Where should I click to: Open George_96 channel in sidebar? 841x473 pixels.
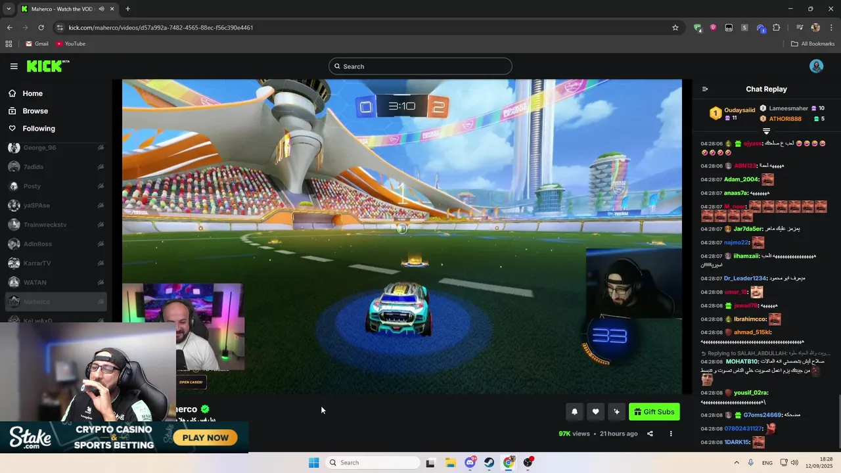click(x=57, y=148)
